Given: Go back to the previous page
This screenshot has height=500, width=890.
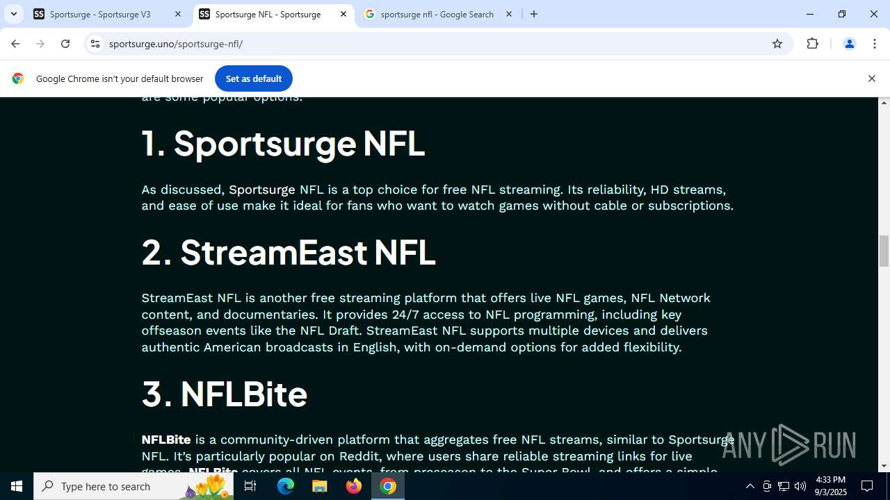Looking at the screenshot, I should coord(15,44).
